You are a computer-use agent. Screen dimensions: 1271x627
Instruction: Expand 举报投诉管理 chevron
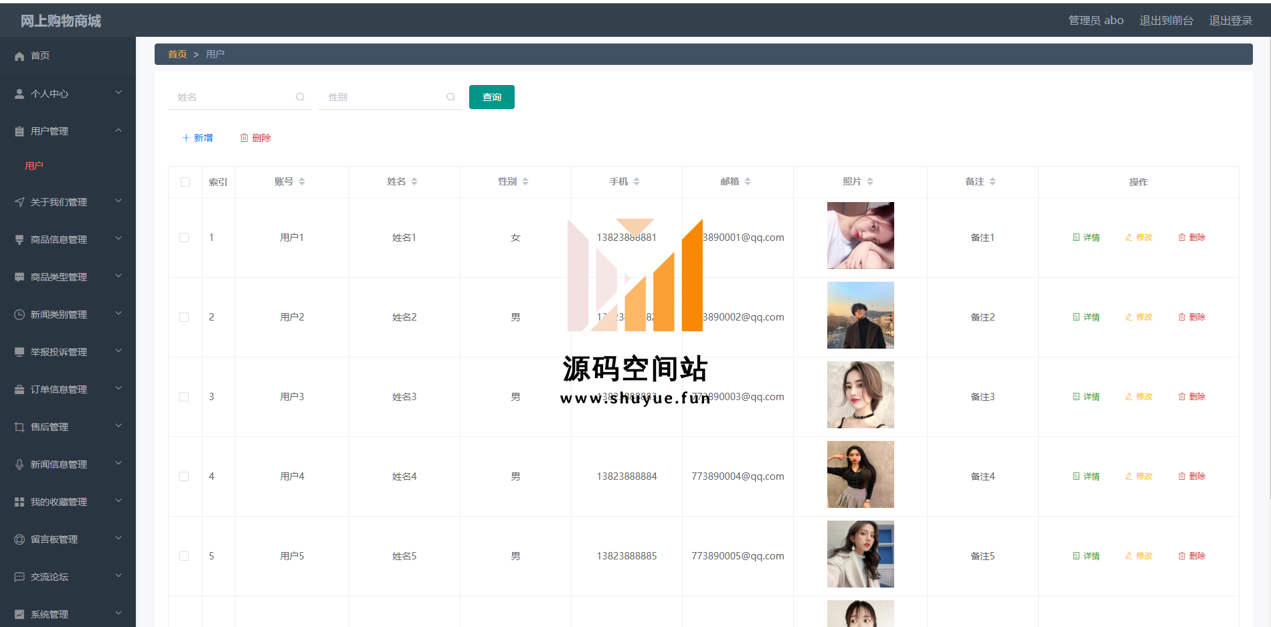click(118, 351)
